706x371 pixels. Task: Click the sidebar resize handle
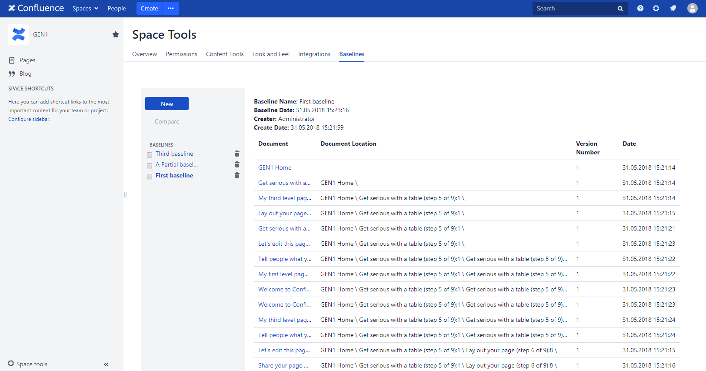125,195
